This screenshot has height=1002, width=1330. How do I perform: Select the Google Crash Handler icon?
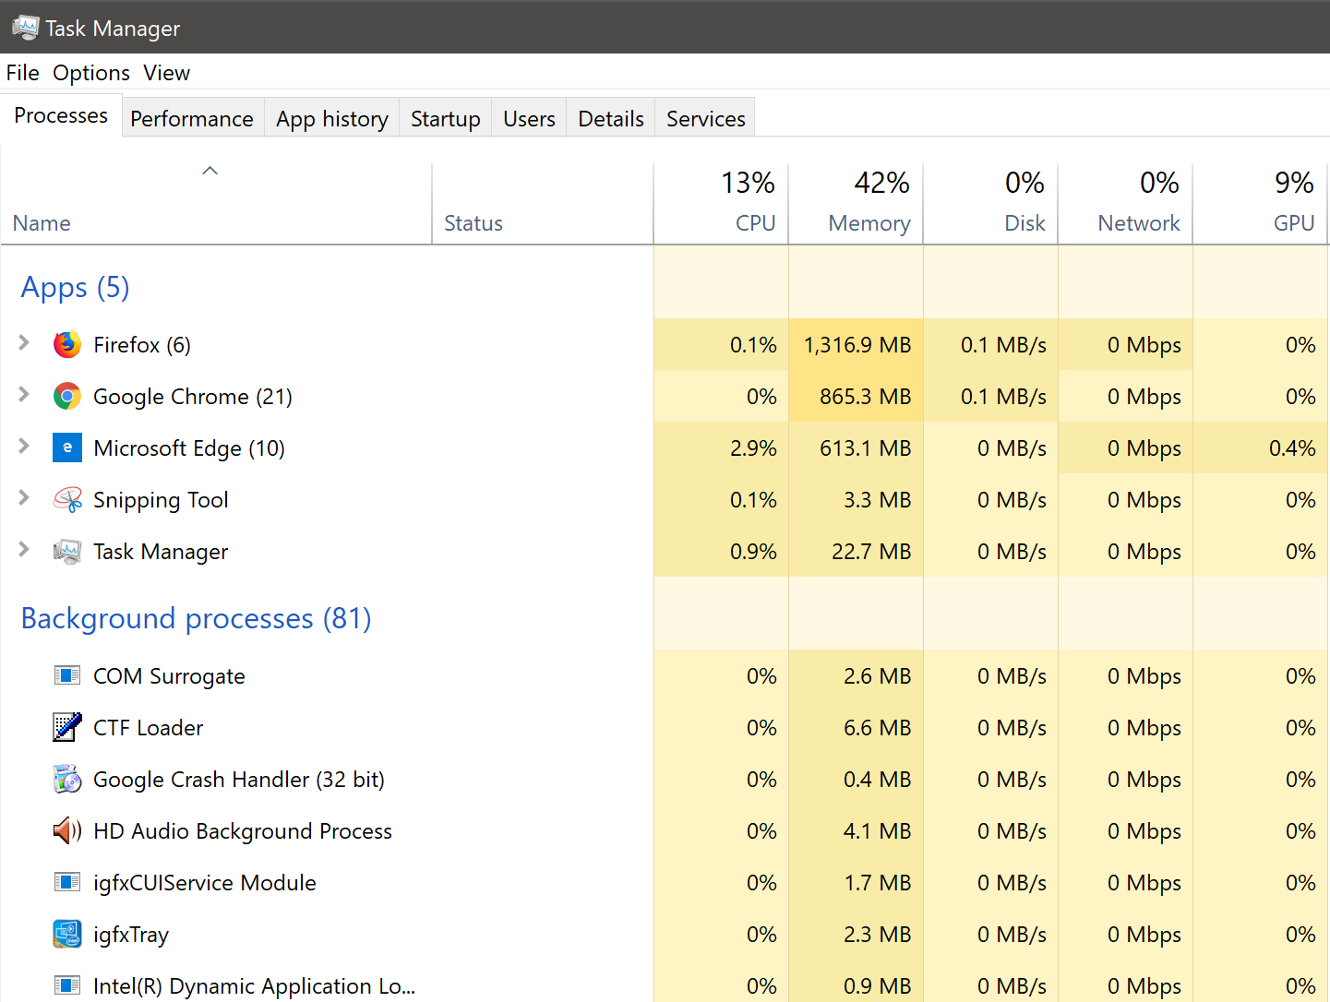tap(67, 780)
